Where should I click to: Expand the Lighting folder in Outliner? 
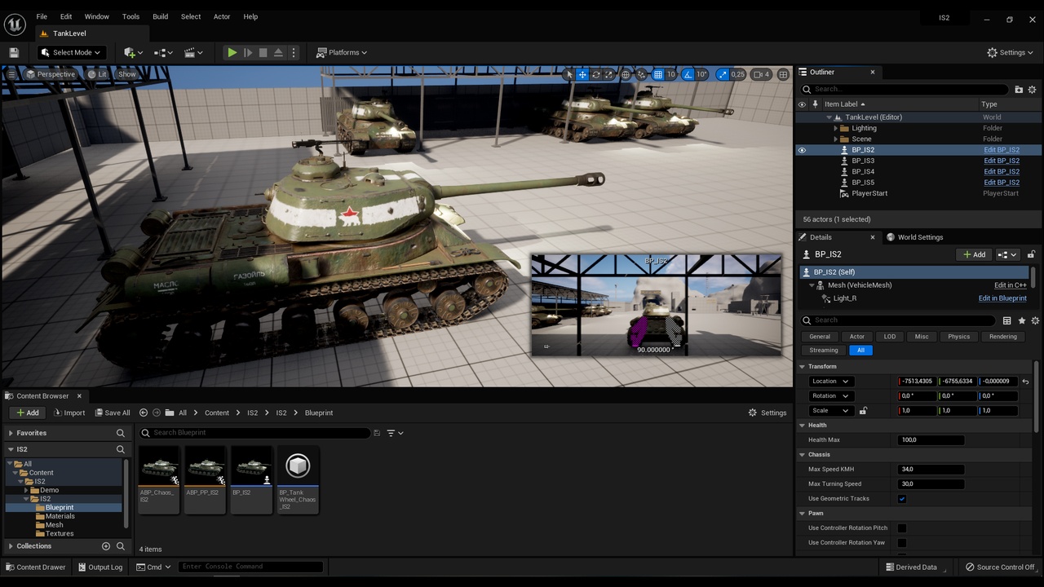pos(836,128)
